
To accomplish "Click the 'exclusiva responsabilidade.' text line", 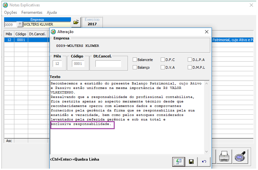I will pyautogui.click(x=81, y=124).
